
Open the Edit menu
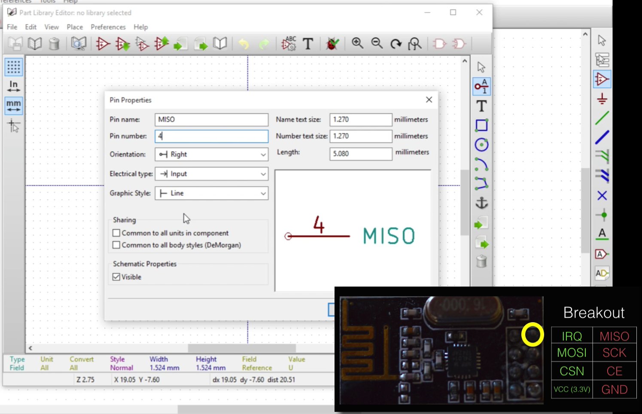point(31,27)
